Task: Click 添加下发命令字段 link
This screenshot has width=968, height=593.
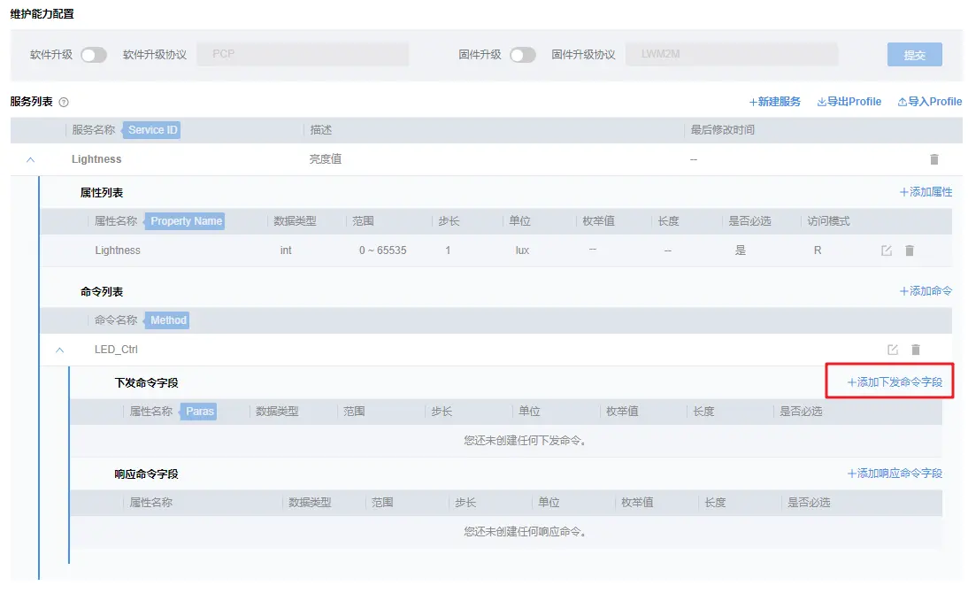Action: (x=895, y=382)
